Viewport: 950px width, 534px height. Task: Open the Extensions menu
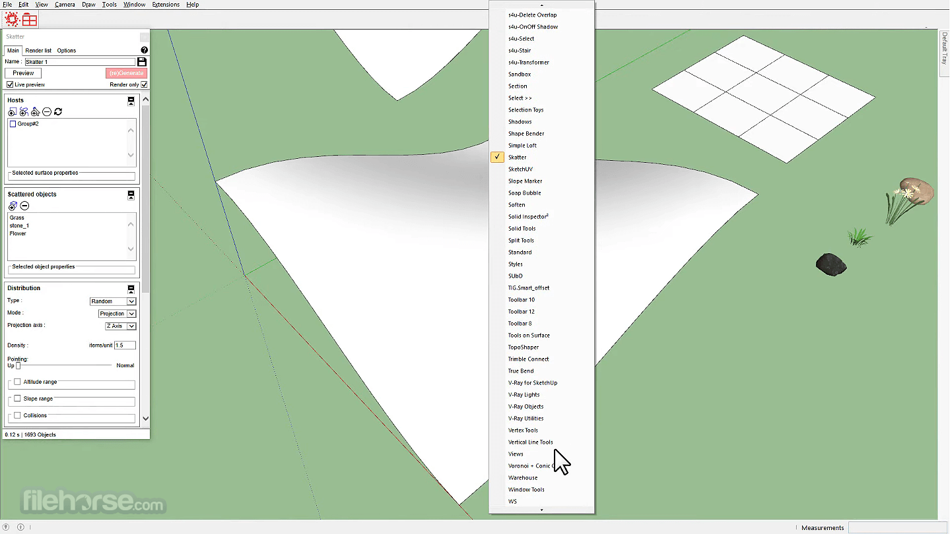coord(166,5)
